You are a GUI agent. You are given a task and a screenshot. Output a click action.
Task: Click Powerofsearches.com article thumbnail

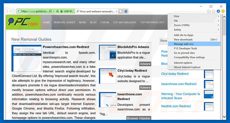coord(26,58)
